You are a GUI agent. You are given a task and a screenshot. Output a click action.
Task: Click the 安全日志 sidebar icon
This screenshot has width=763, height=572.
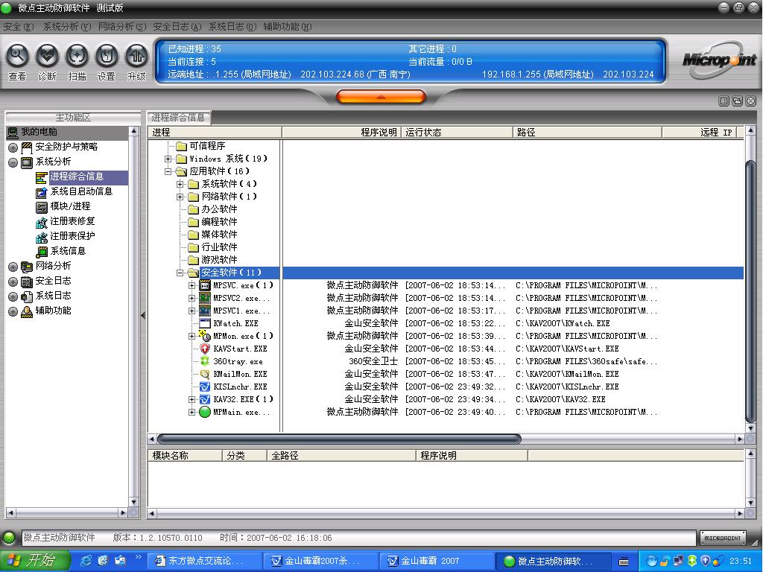[27, 282]
